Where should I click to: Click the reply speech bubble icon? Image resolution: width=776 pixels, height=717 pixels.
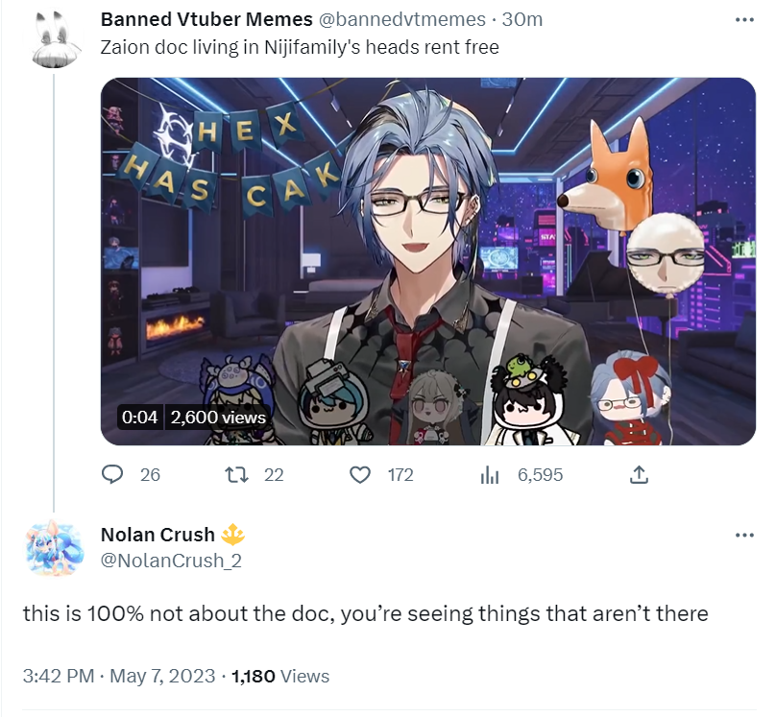pos(112,475)
